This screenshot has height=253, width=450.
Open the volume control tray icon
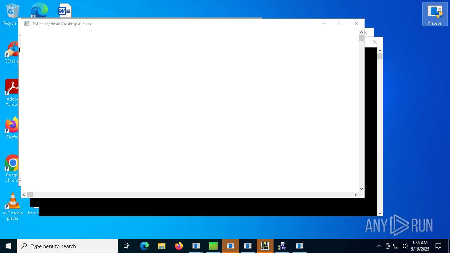coord(405,246)
